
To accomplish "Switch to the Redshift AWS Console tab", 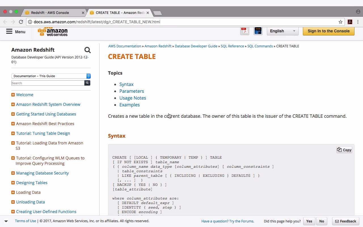I will pos(50,12).
